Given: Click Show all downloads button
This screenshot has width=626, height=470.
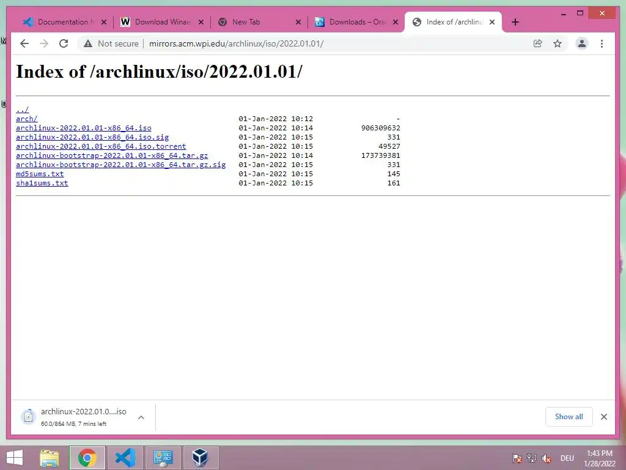Looking at the screenshot, I should 569,417.
